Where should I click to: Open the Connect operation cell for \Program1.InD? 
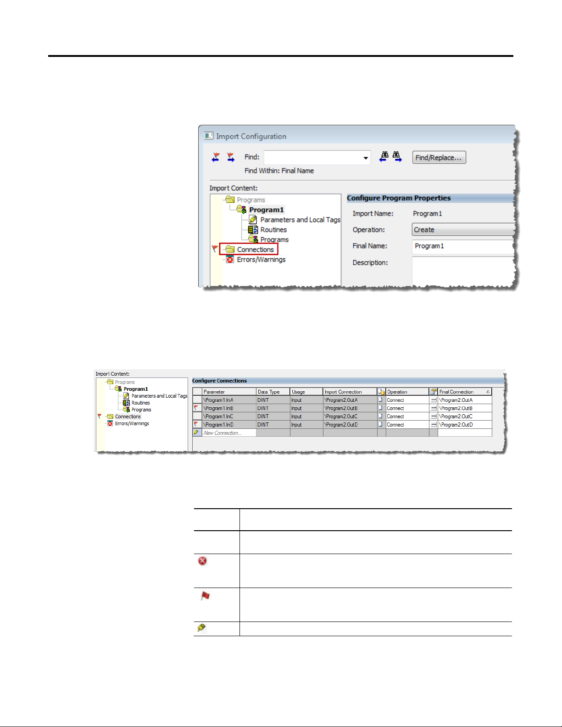(407, 425)
